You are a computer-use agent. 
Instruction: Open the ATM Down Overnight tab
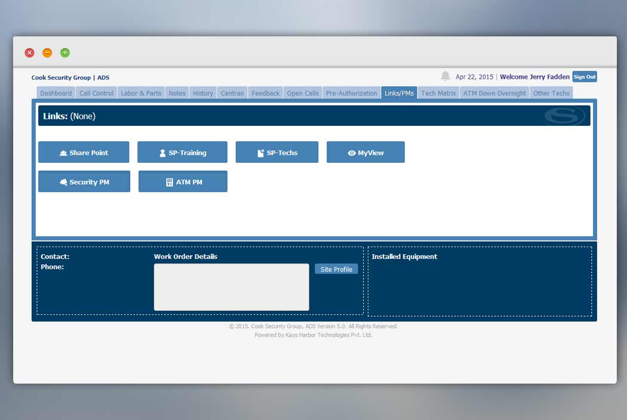(x=494, y=93)
